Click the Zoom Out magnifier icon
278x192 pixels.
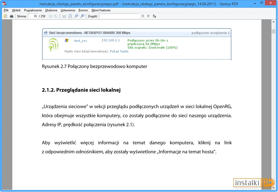pyautogui.click(x=76, y=16)
